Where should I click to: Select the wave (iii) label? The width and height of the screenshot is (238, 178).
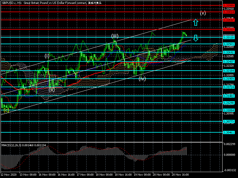115,36
